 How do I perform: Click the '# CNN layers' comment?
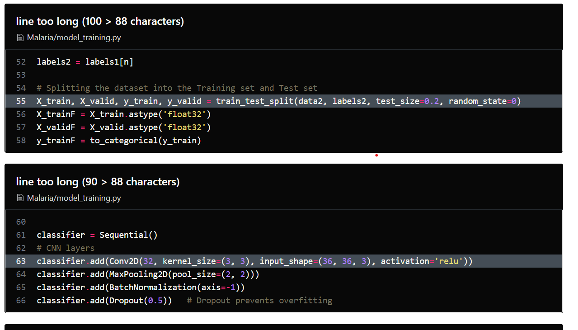[x=66, y=248]
